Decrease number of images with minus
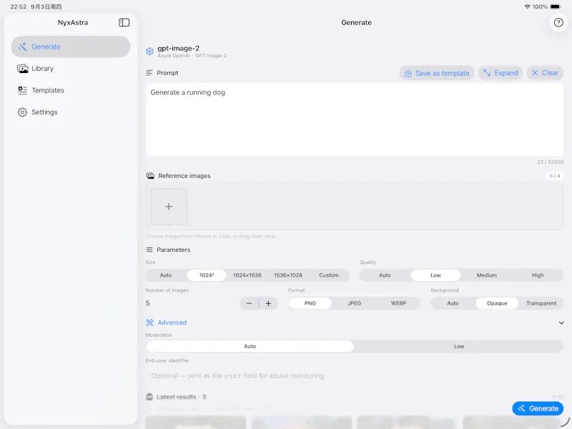 pyautogui.click(x=249, y=303)
